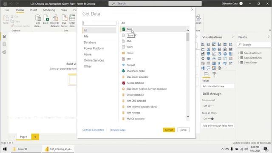This screenshot has height=153, width=272.
Task: Open the Get data ribbon button
Action: click(38, 21)
